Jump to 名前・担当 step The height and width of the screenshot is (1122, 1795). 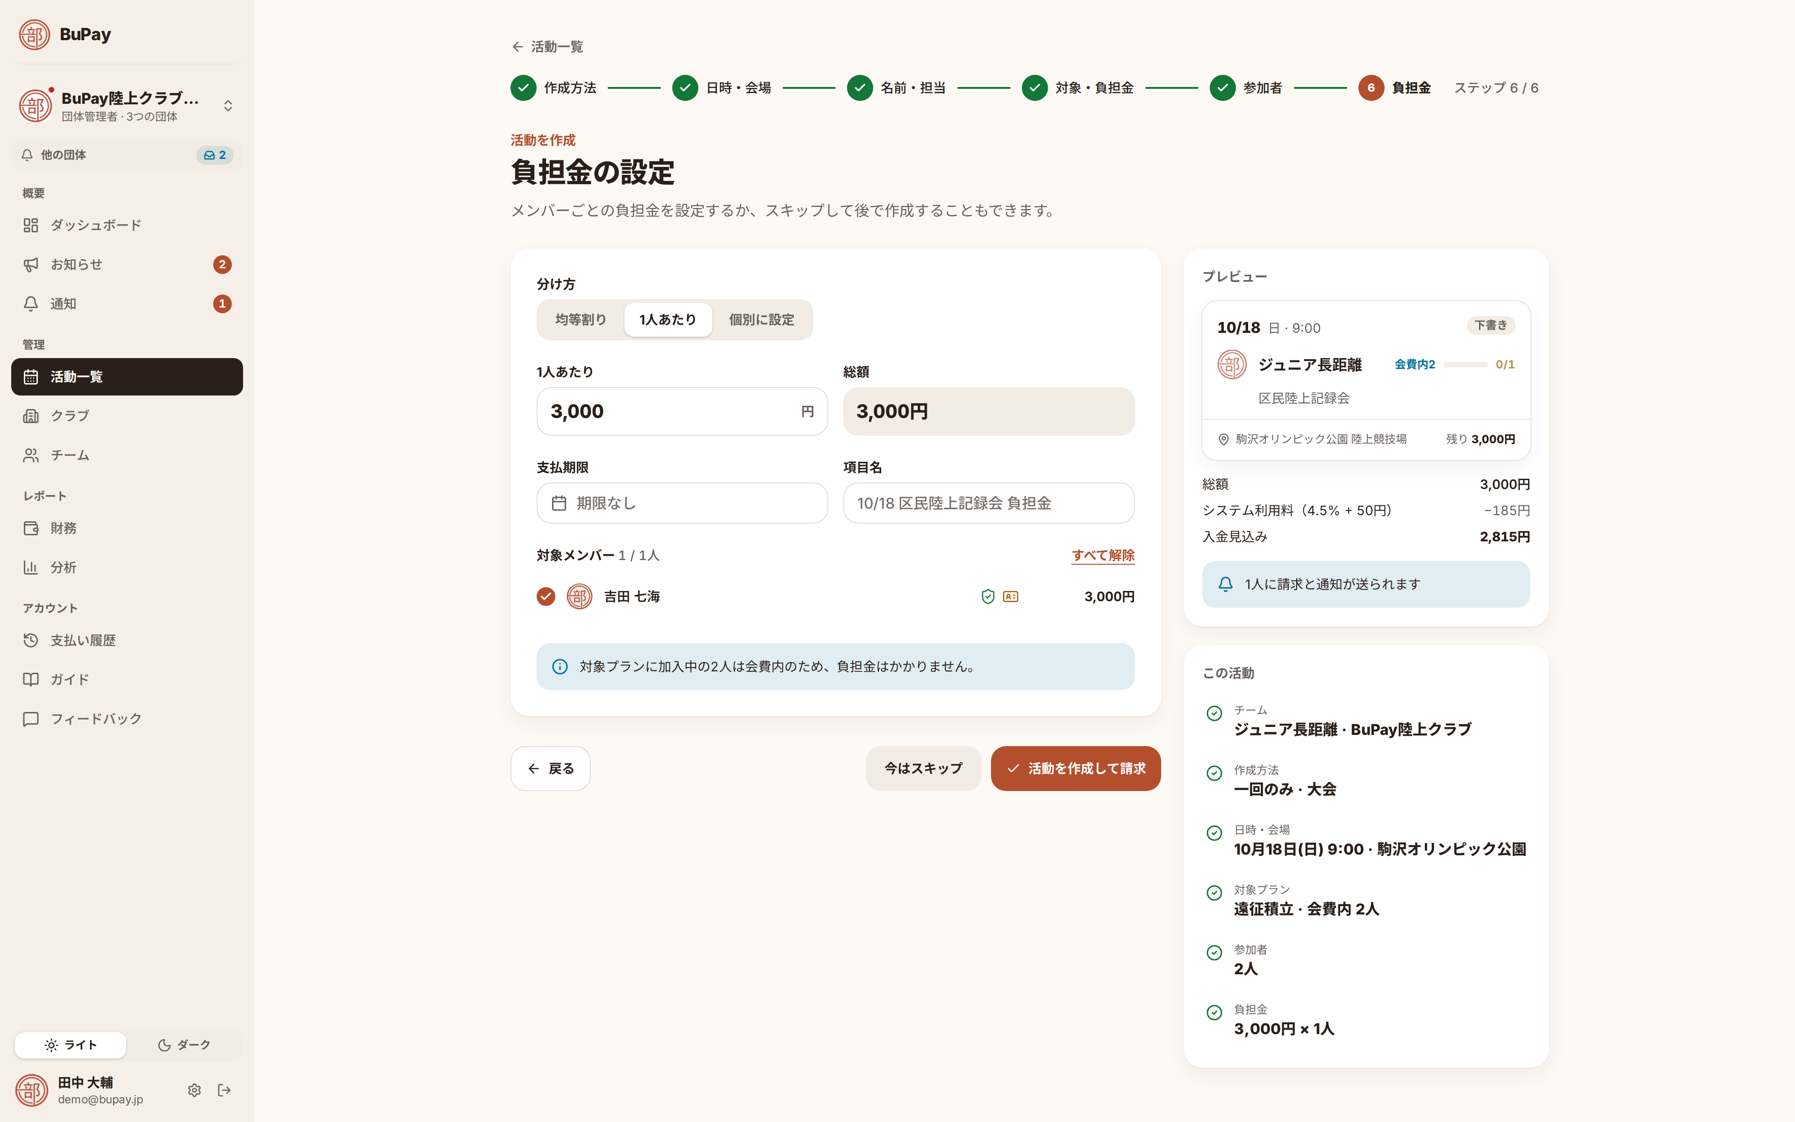click(897, 87)
